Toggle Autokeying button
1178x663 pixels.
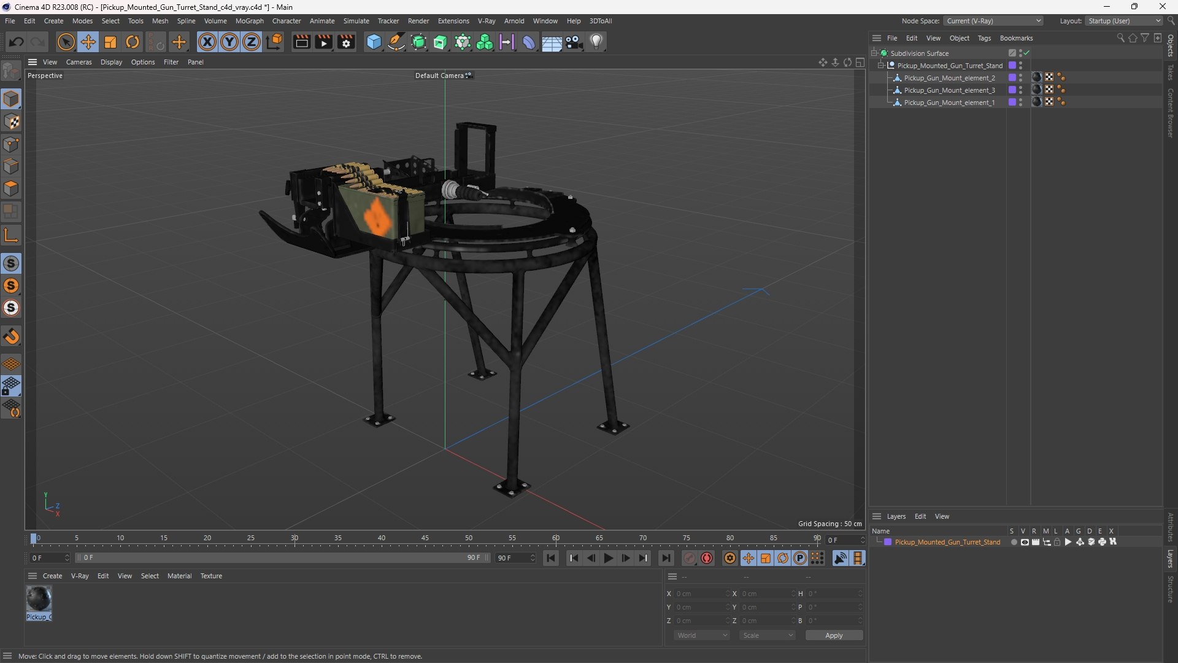(x=707, y=558)
